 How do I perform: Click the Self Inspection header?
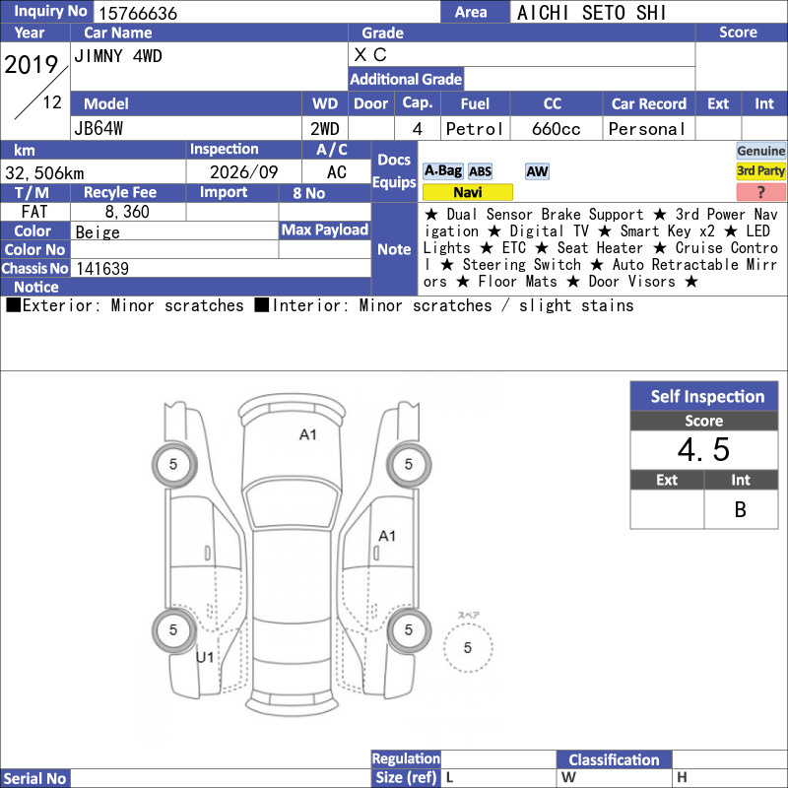click(704, 397)
